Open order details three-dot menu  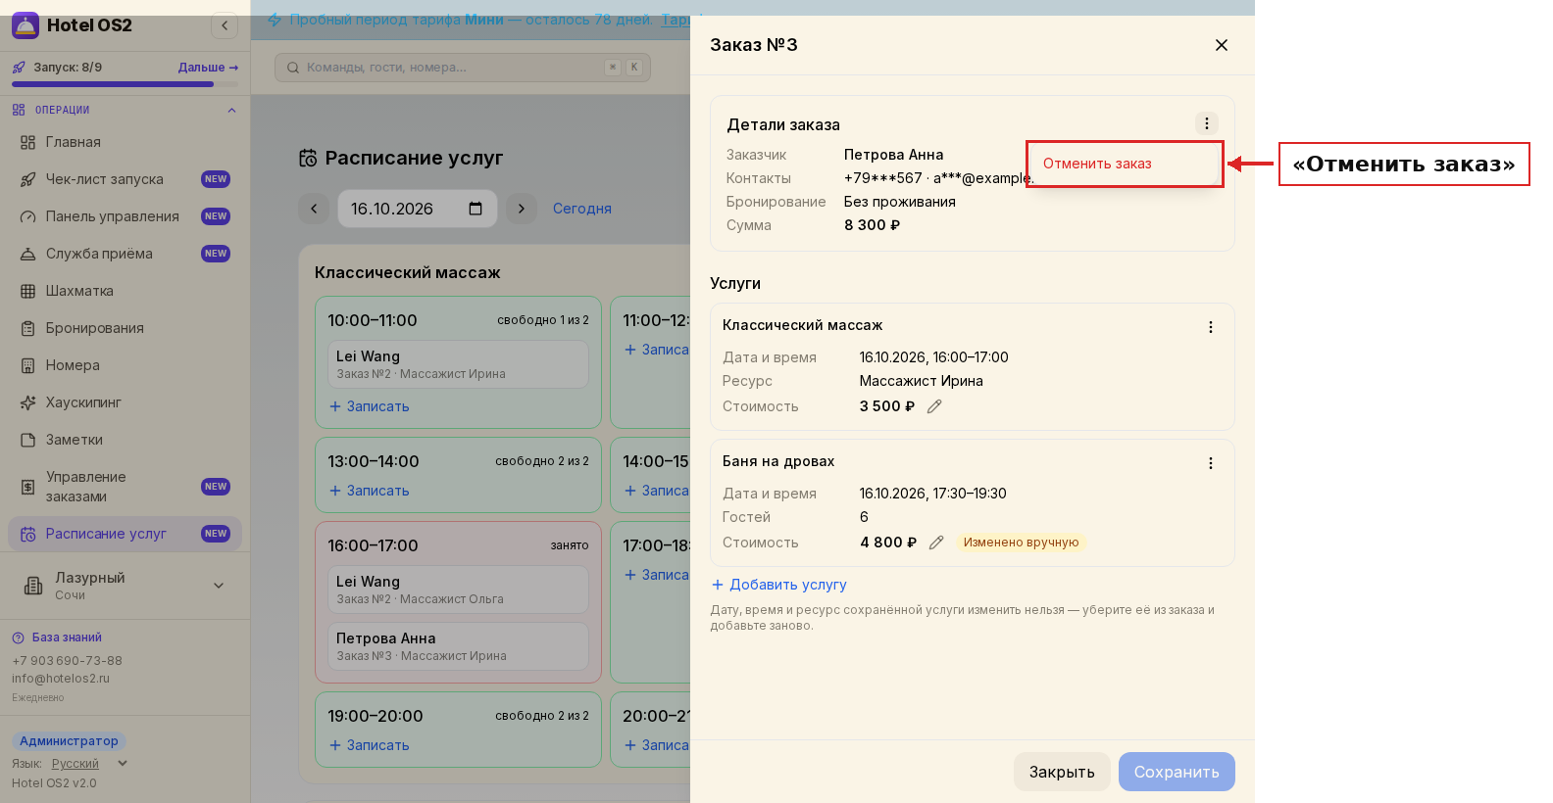1207,123
